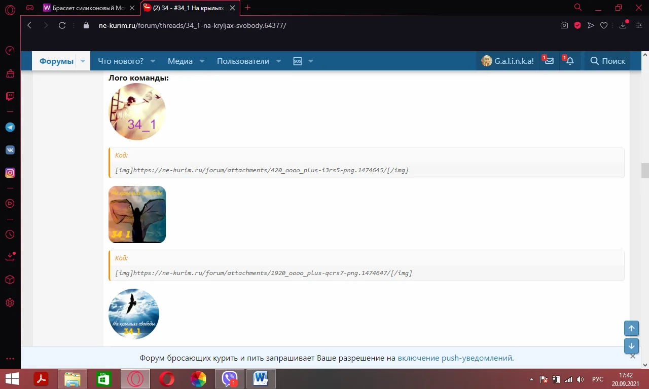Reload the current page

click(x=62, y=25)
